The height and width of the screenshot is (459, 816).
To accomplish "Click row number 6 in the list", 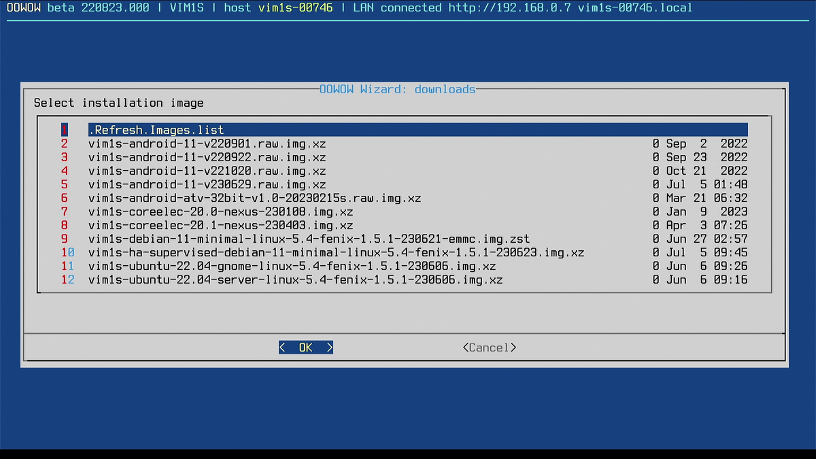I will tap(65, 198).
